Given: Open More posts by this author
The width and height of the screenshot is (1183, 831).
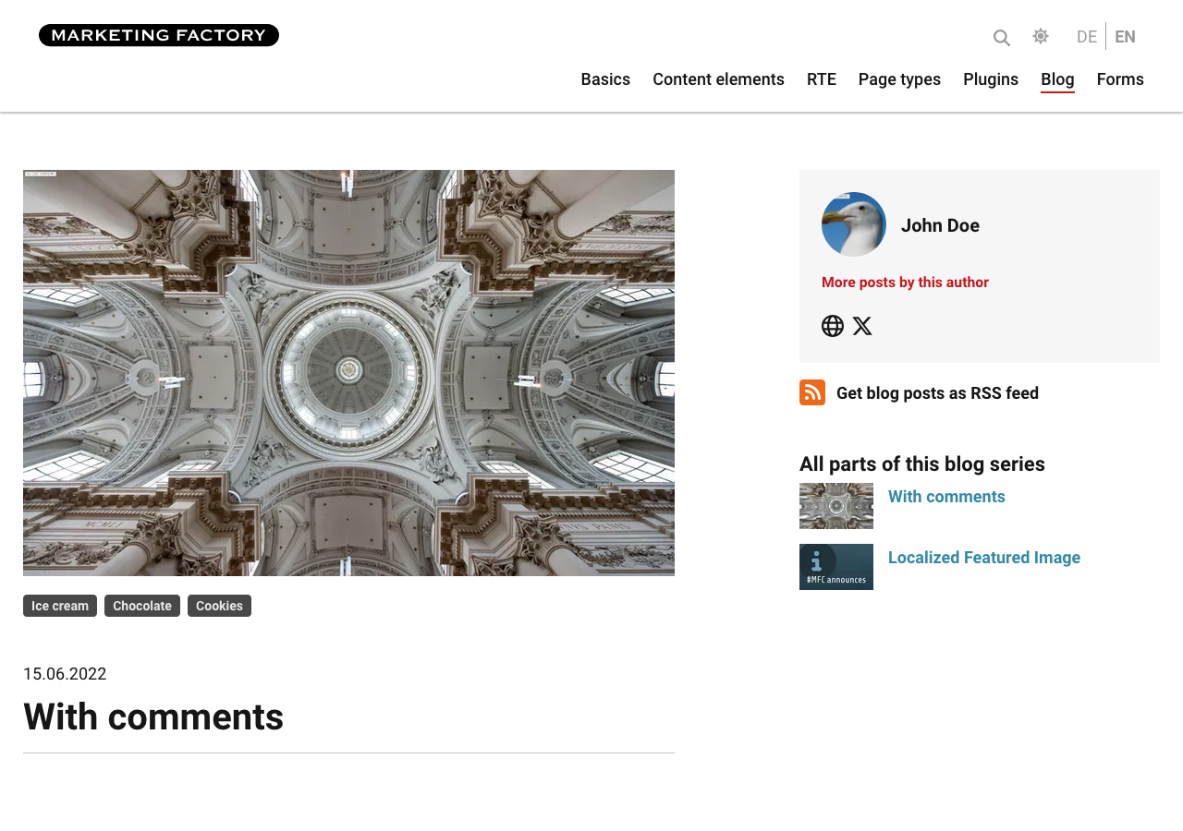Looking at the screenshot, I should 905,283.
